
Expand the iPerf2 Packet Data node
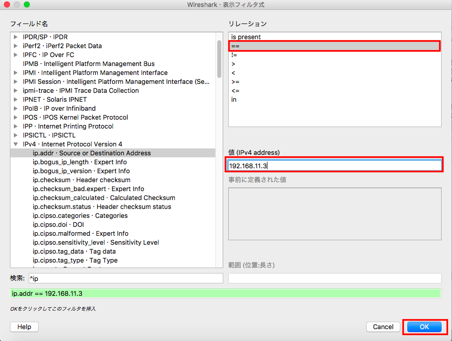pyautogui.click(x=15, y=46)
